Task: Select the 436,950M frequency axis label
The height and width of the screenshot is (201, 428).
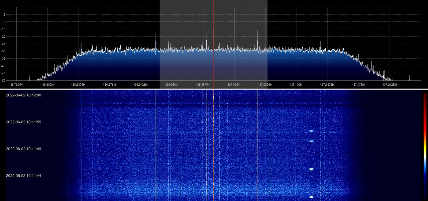Action: [172, 85]
